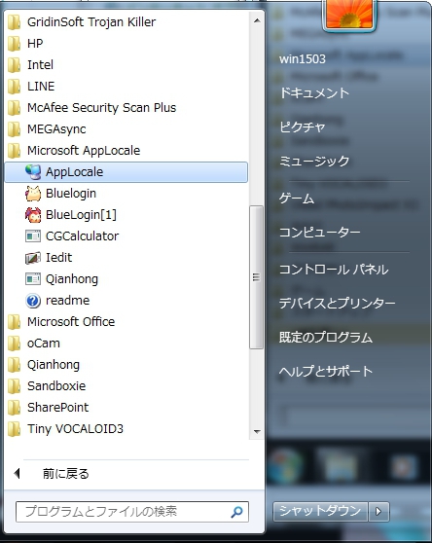This screenshot has height=543, width=432.
Task: Click 前に戻る to go back
Action: coord(66,474)
